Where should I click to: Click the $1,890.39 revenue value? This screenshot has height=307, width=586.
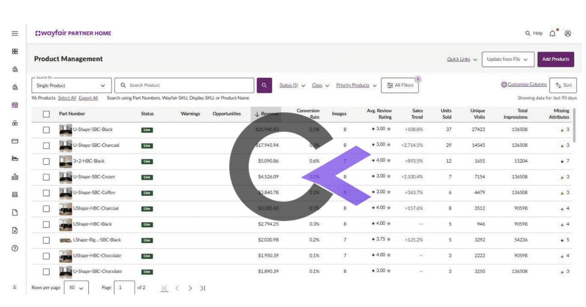point(268,271)
